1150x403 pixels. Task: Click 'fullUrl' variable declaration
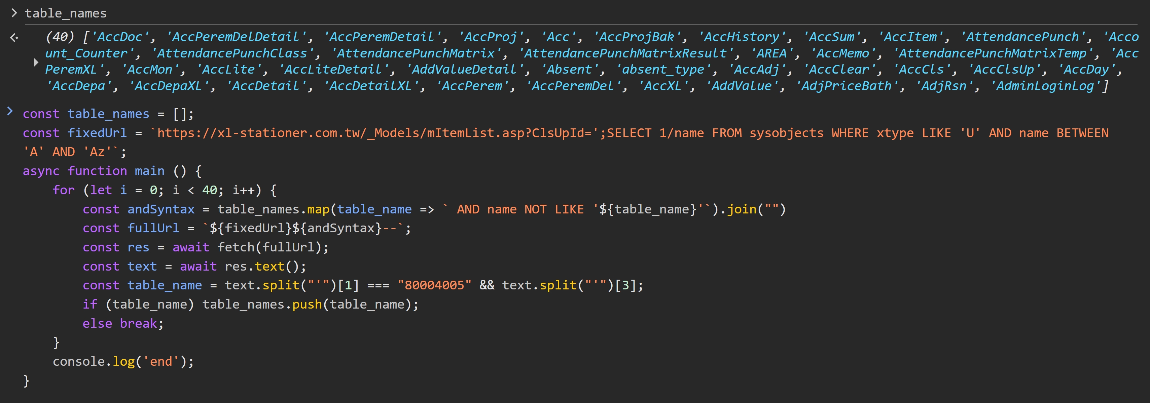[x=153, y=228]
